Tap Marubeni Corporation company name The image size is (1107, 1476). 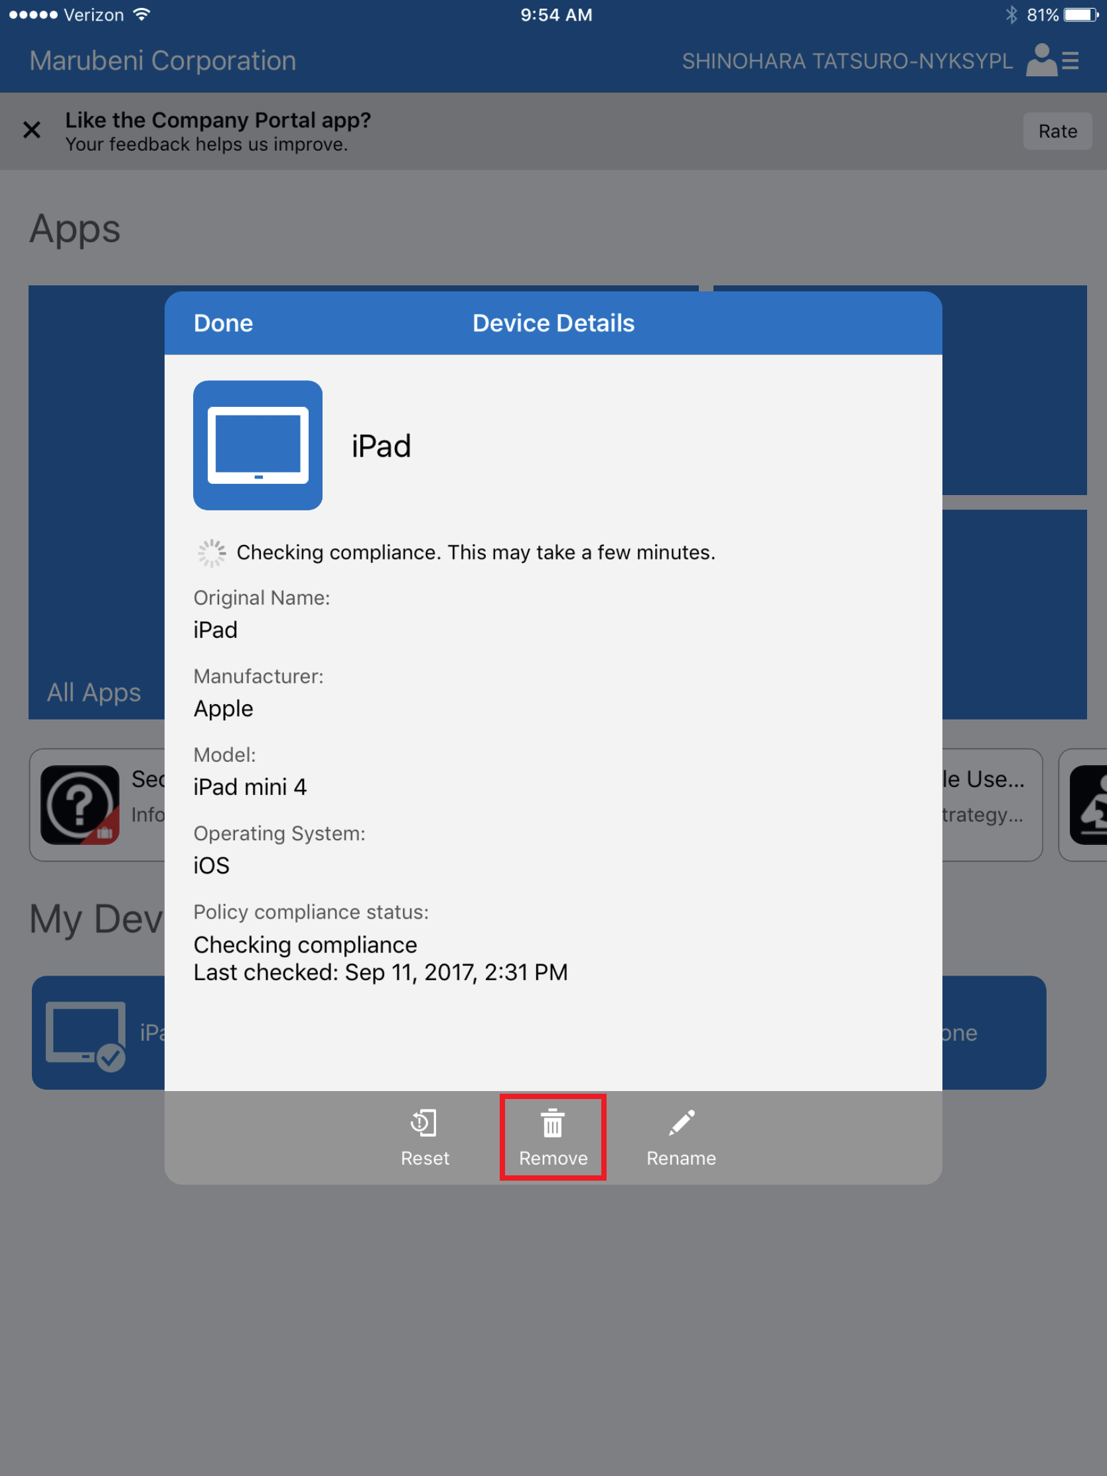coord(162,60)
